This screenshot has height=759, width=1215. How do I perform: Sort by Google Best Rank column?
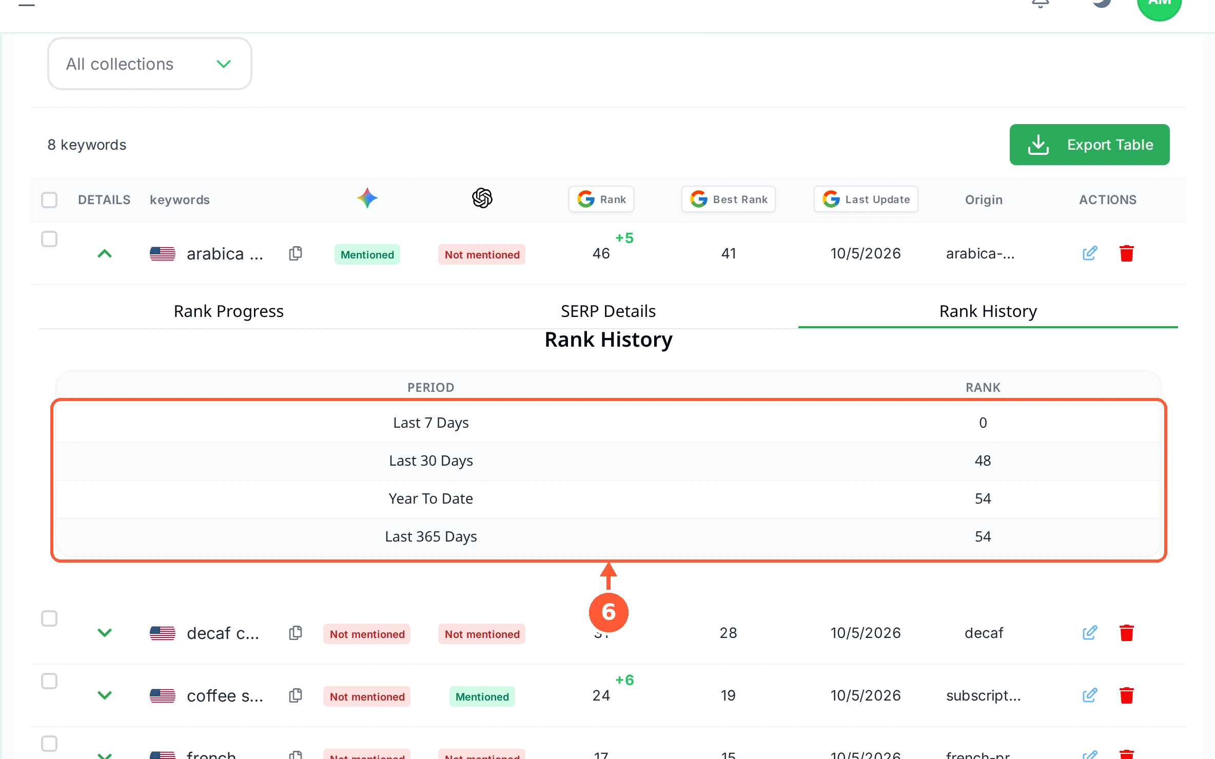pyautogui.click(x=729, y=199)
